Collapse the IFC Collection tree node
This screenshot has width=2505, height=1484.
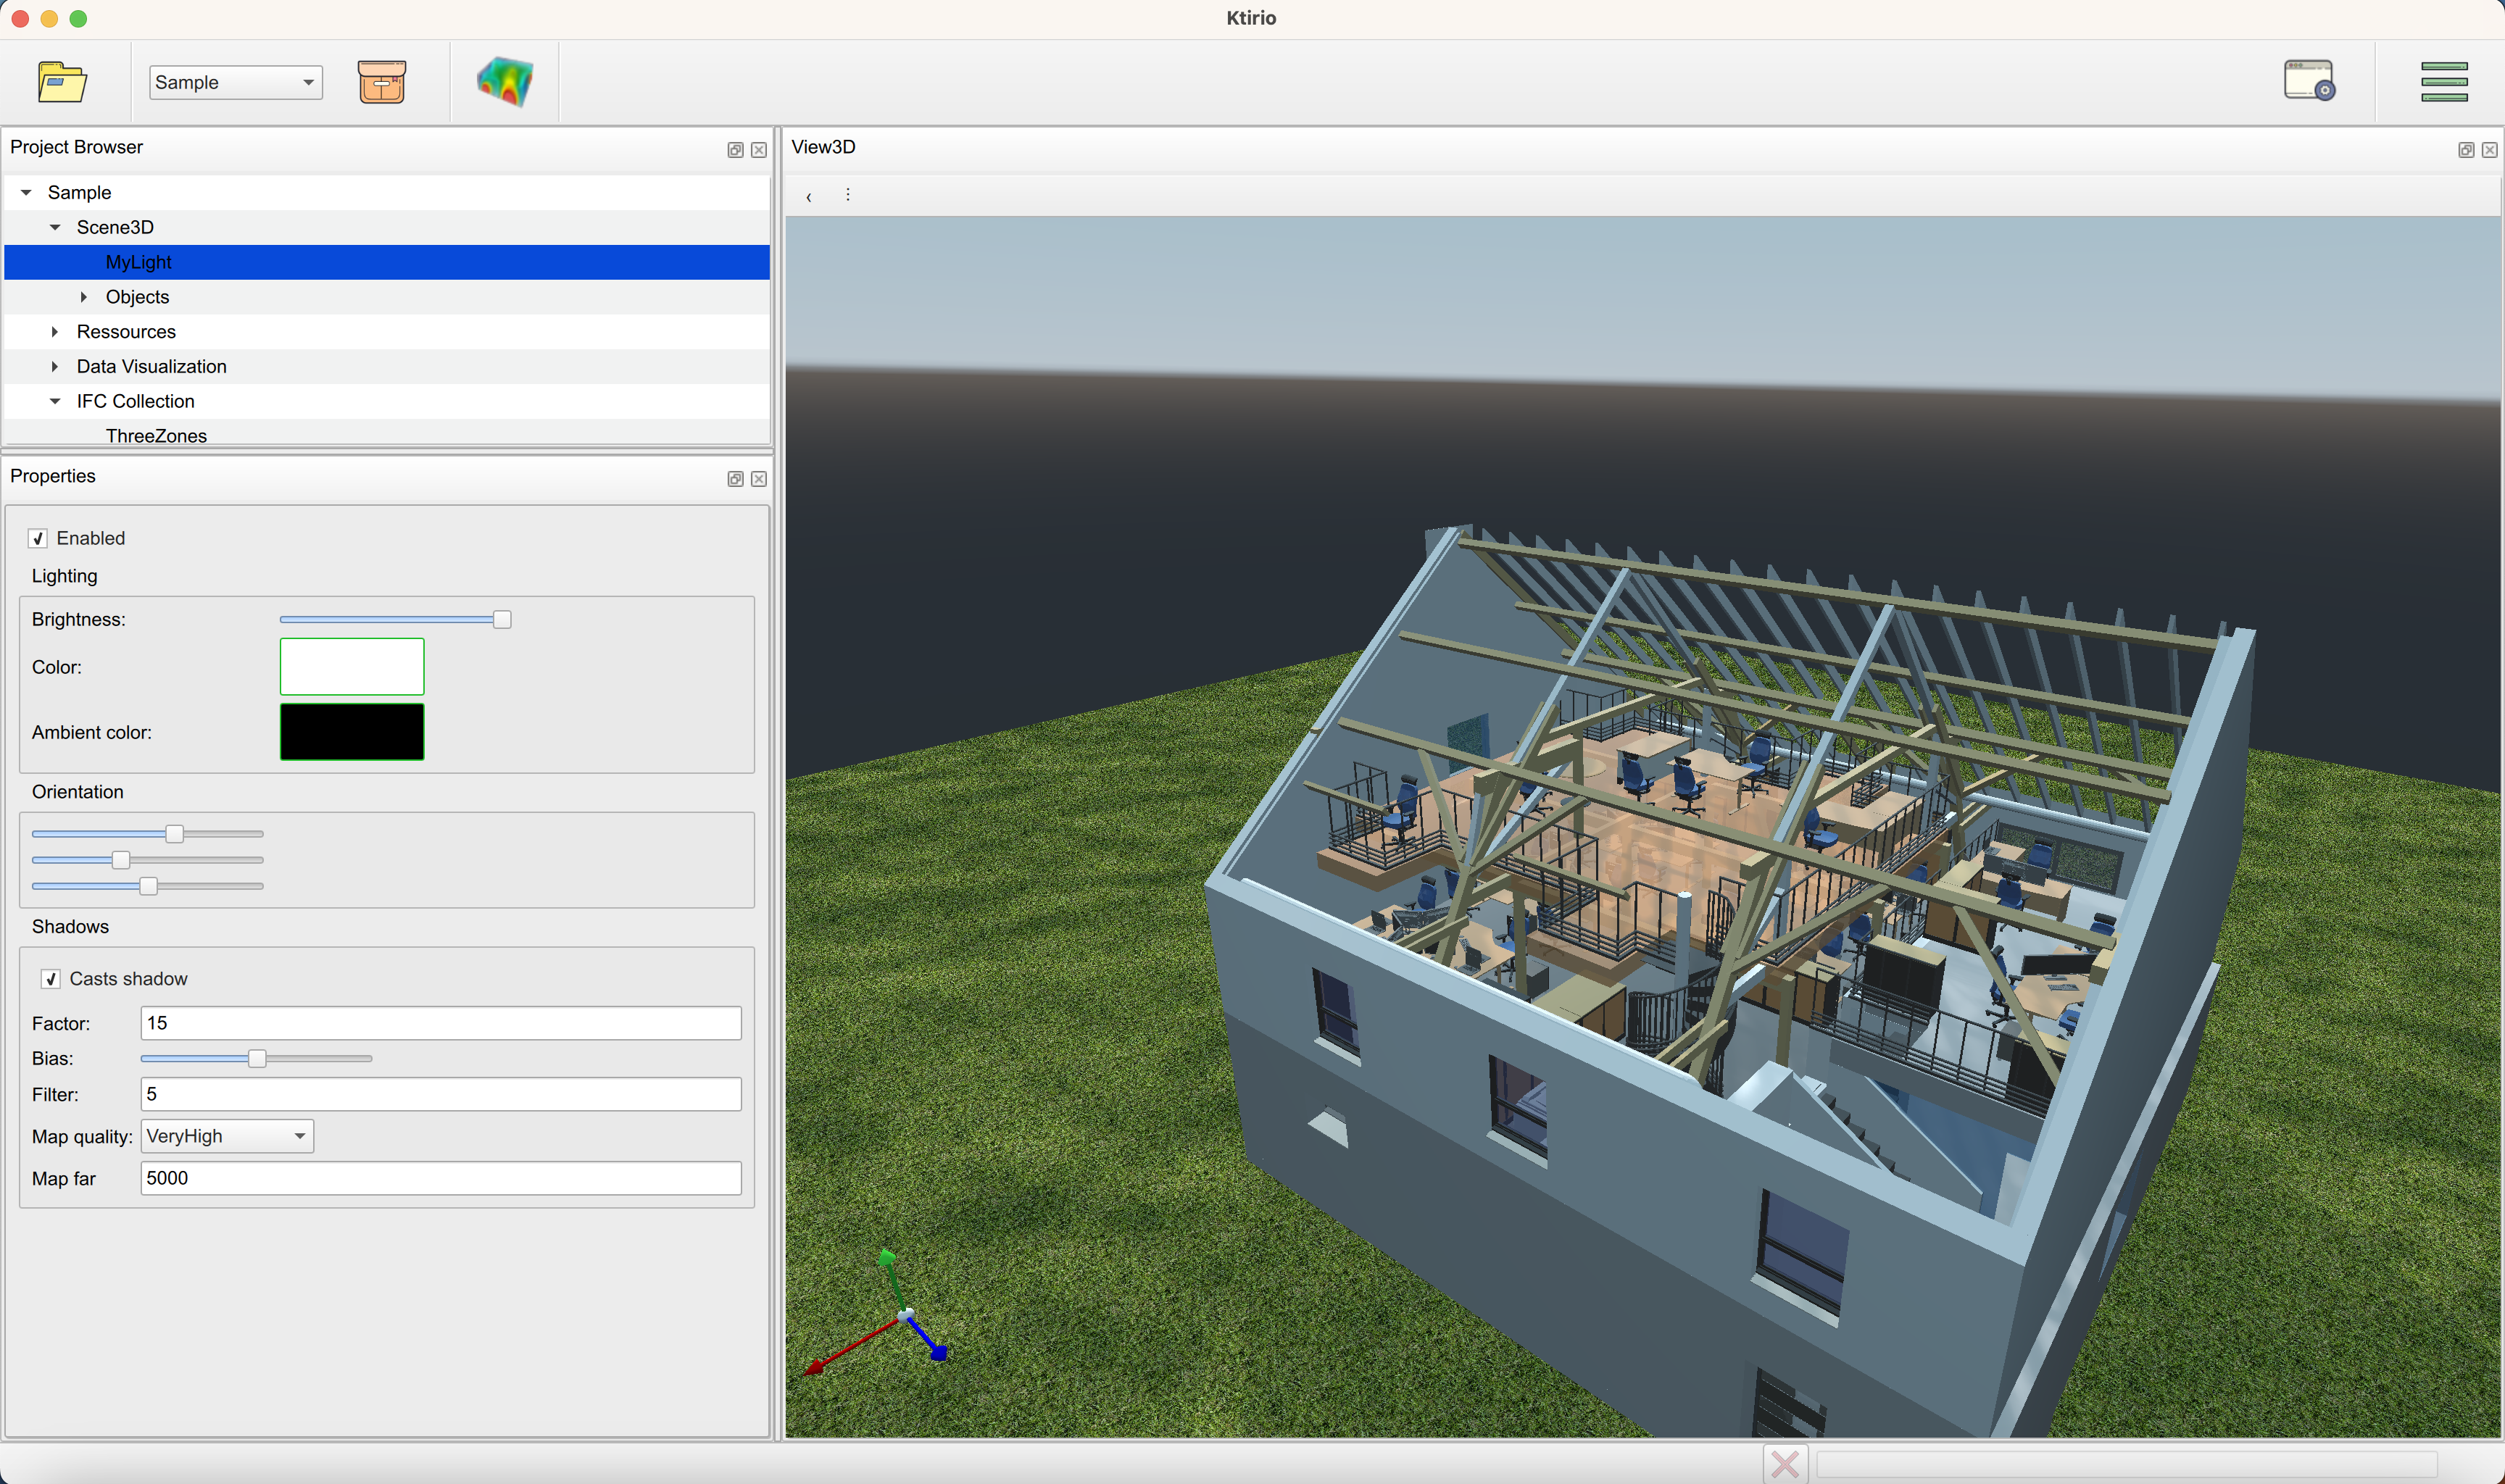point(55,401)
